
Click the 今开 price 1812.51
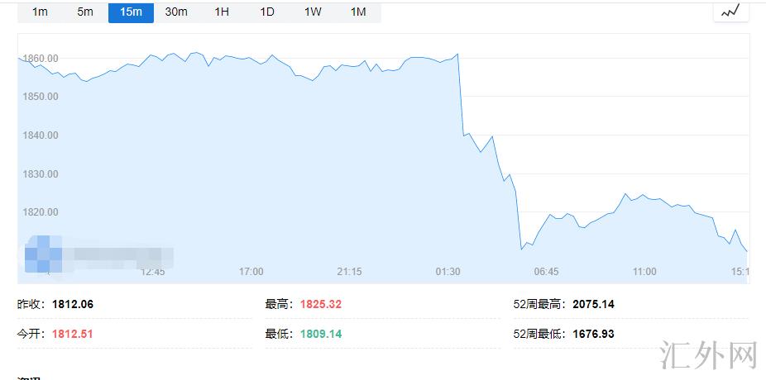(x=73, y=334)
